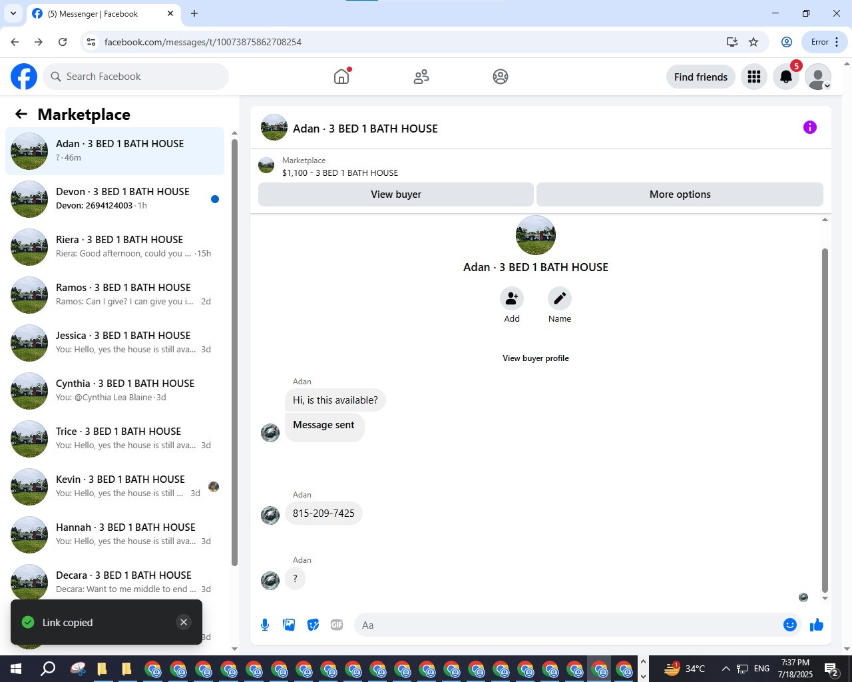852x682 pixels.
Task: Attach a file with the photo icon
Action: click(x=289, y=625)
